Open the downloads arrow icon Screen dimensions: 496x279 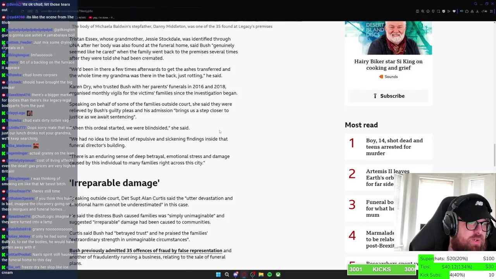point(477,11)
